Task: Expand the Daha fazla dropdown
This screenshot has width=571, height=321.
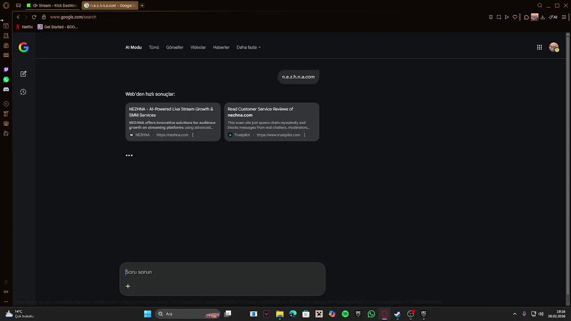Action: coord(248,47)
